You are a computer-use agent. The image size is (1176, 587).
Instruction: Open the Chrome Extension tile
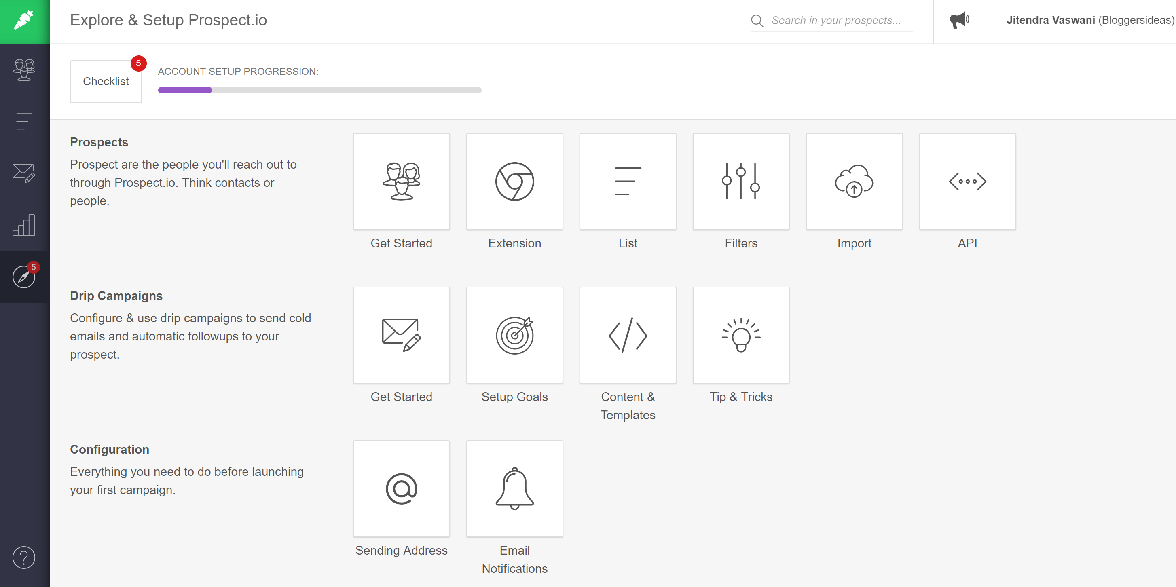[514, 182]
